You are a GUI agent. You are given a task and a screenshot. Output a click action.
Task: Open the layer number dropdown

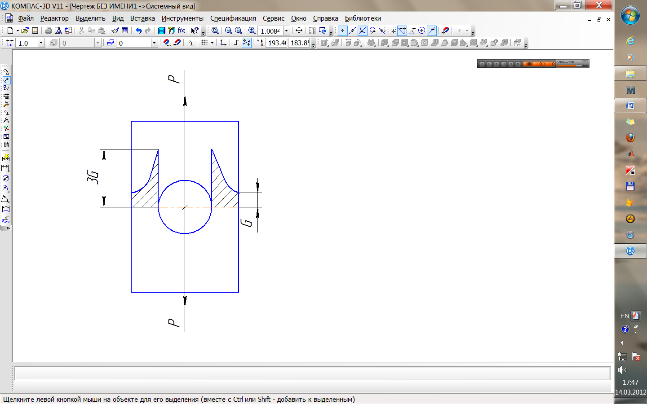click(154, 43)
